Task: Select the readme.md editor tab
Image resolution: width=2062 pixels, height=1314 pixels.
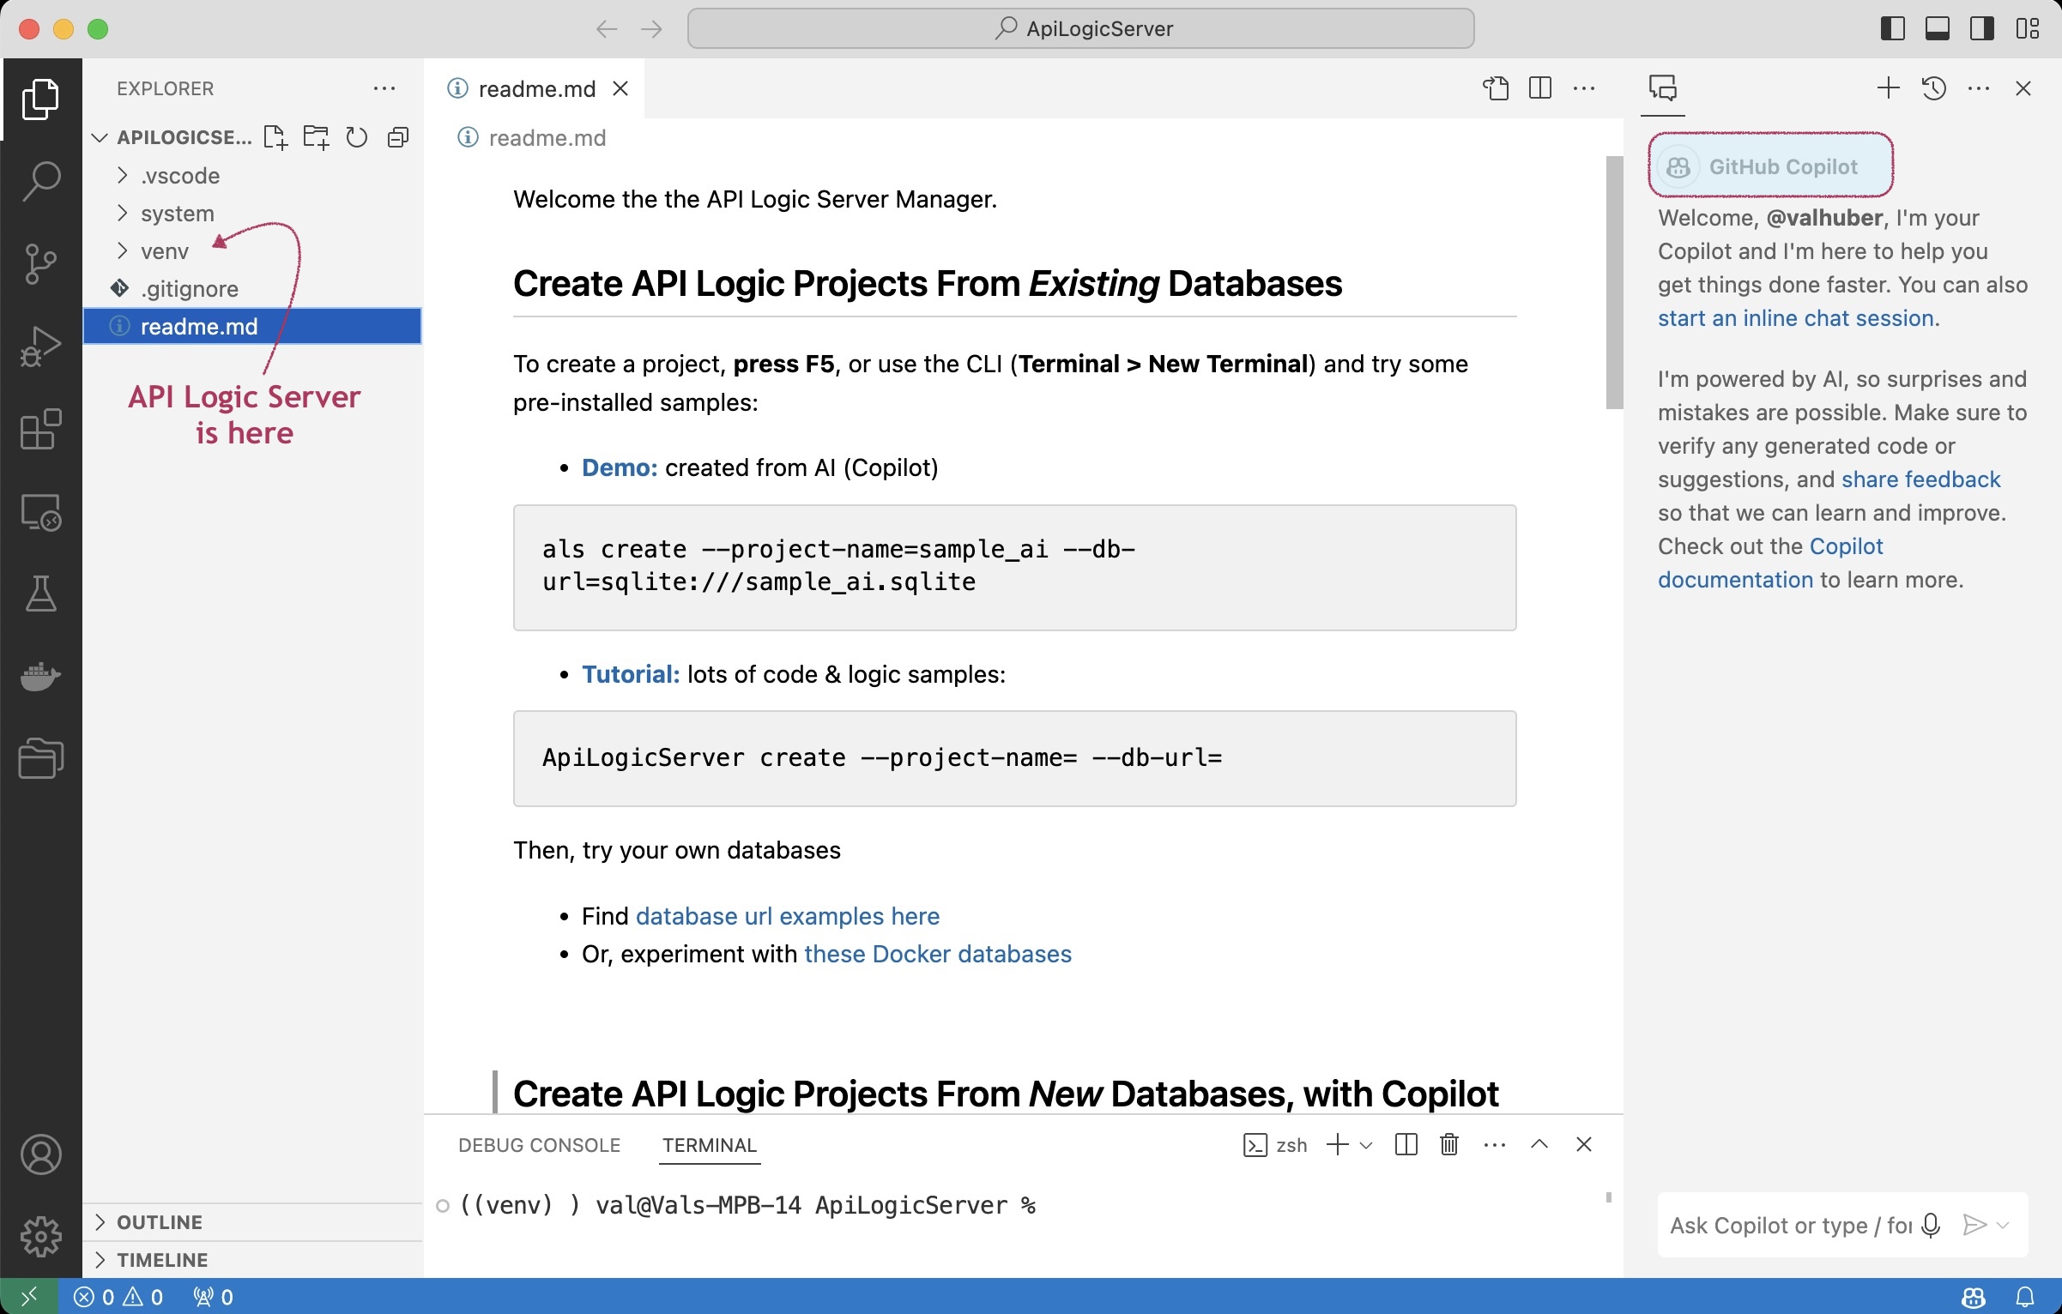Action: click(x=536, y=89)
